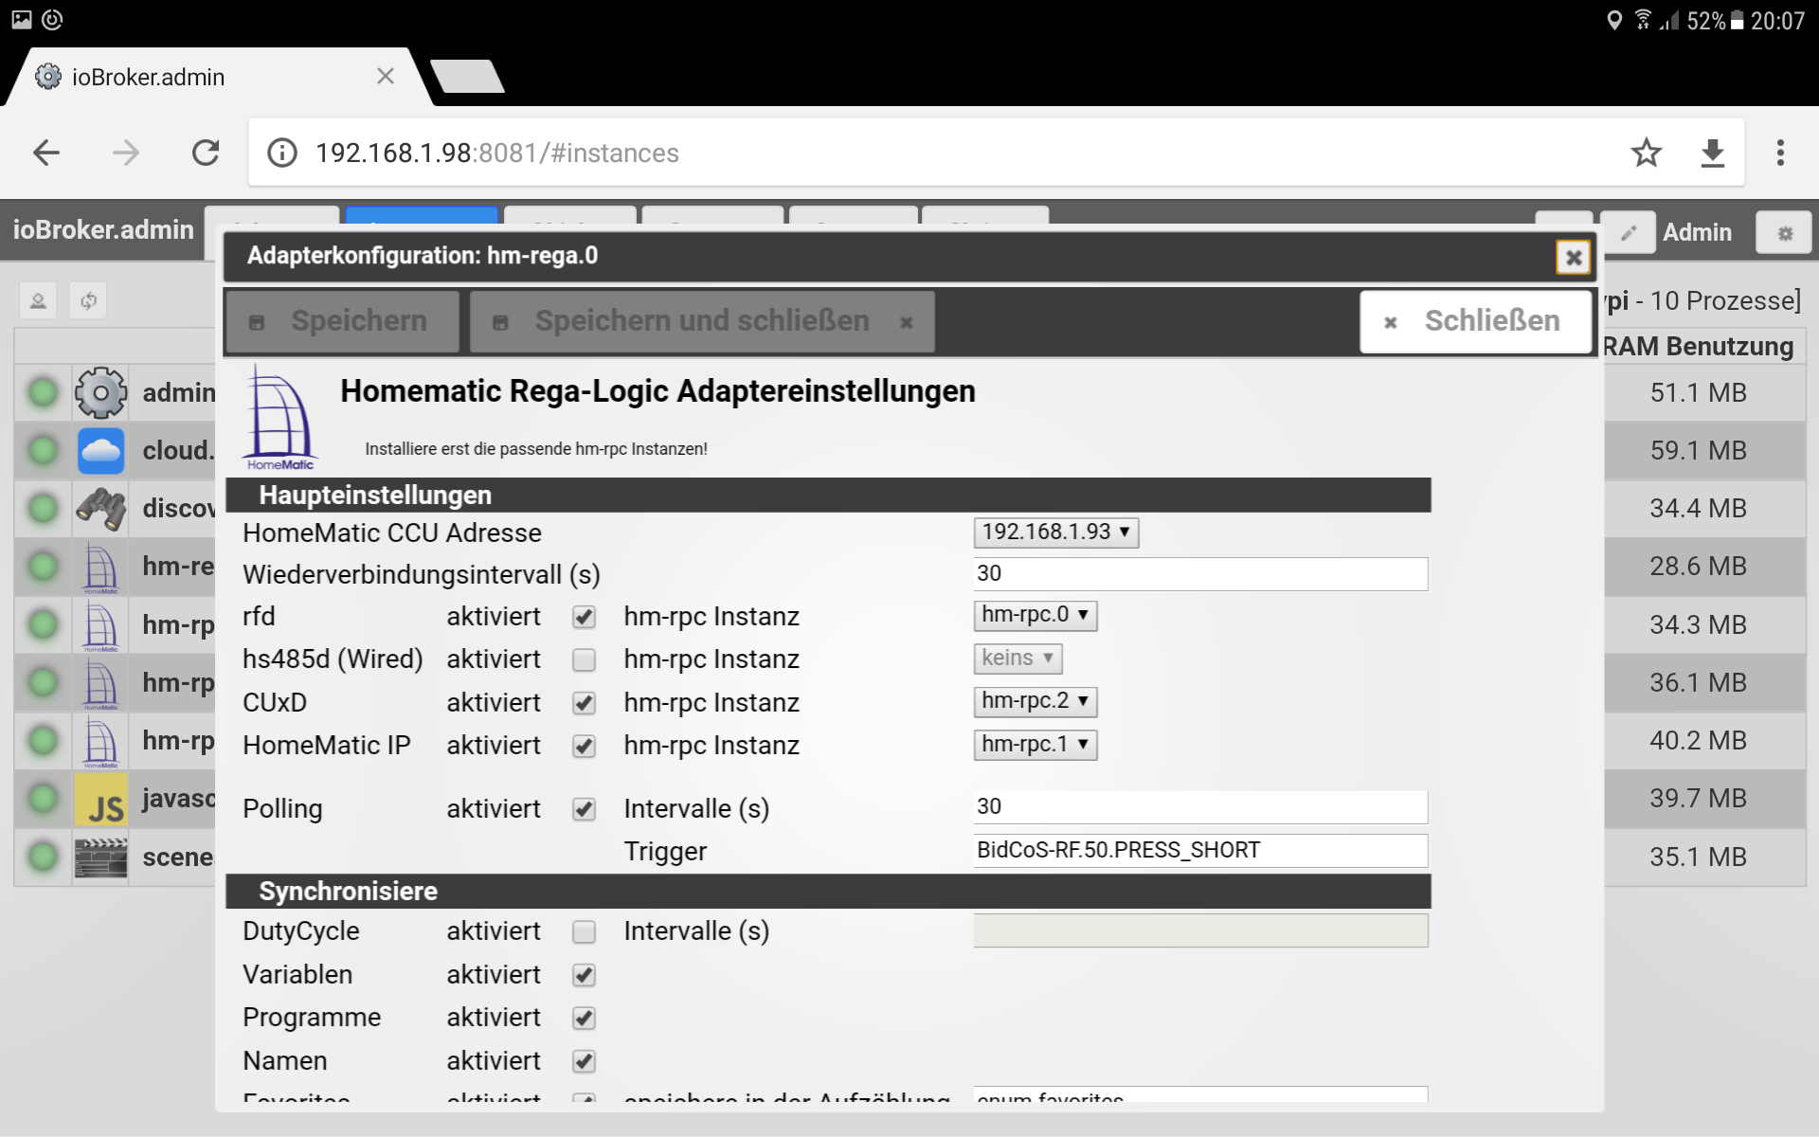The height and width of the screenshot is (1137, 1819).
Task: Click the browser back arrow
Action: pos(46,153)
